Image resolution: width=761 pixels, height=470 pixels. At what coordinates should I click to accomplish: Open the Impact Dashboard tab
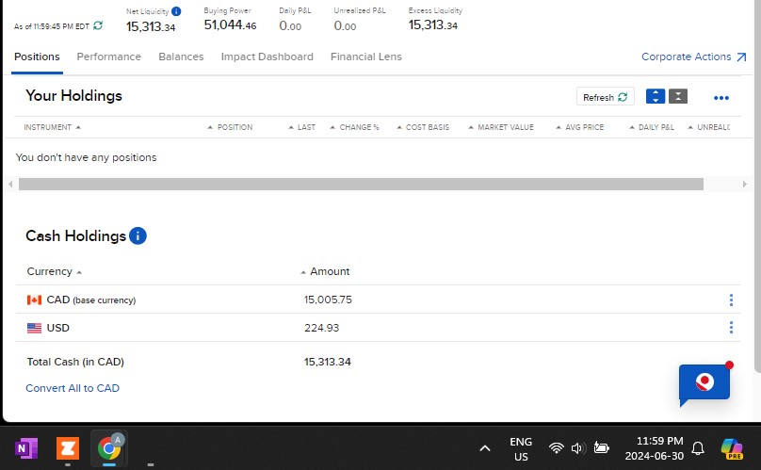click(267, 57)
